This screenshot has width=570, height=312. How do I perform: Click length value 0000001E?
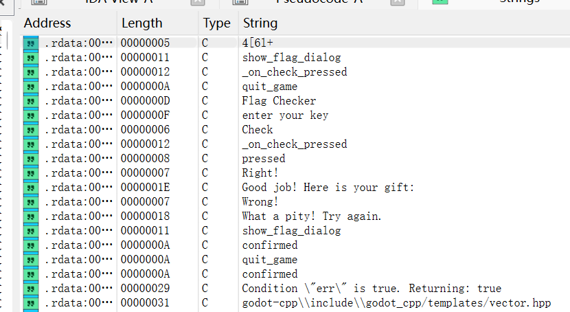coord(145,188)
